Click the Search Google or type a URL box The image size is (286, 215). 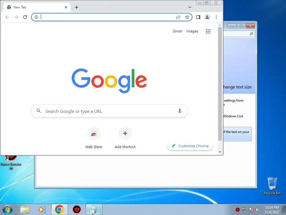point(109,111)
